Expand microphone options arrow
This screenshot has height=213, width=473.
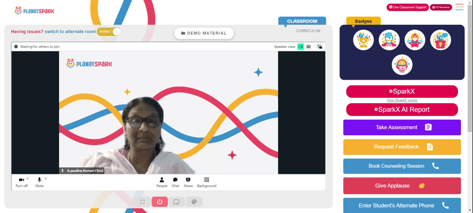click(46, 178)
